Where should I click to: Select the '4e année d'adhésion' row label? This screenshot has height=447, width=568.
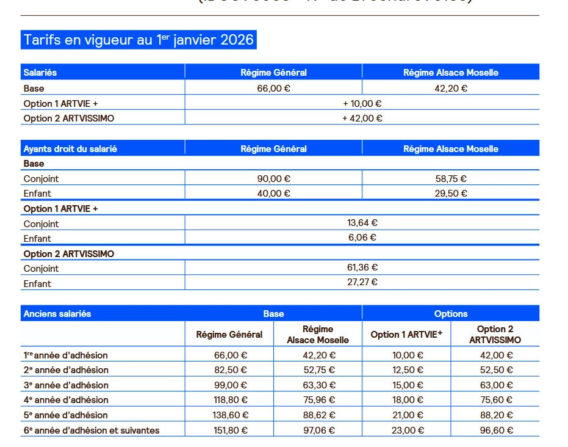[x=66, y=400]
